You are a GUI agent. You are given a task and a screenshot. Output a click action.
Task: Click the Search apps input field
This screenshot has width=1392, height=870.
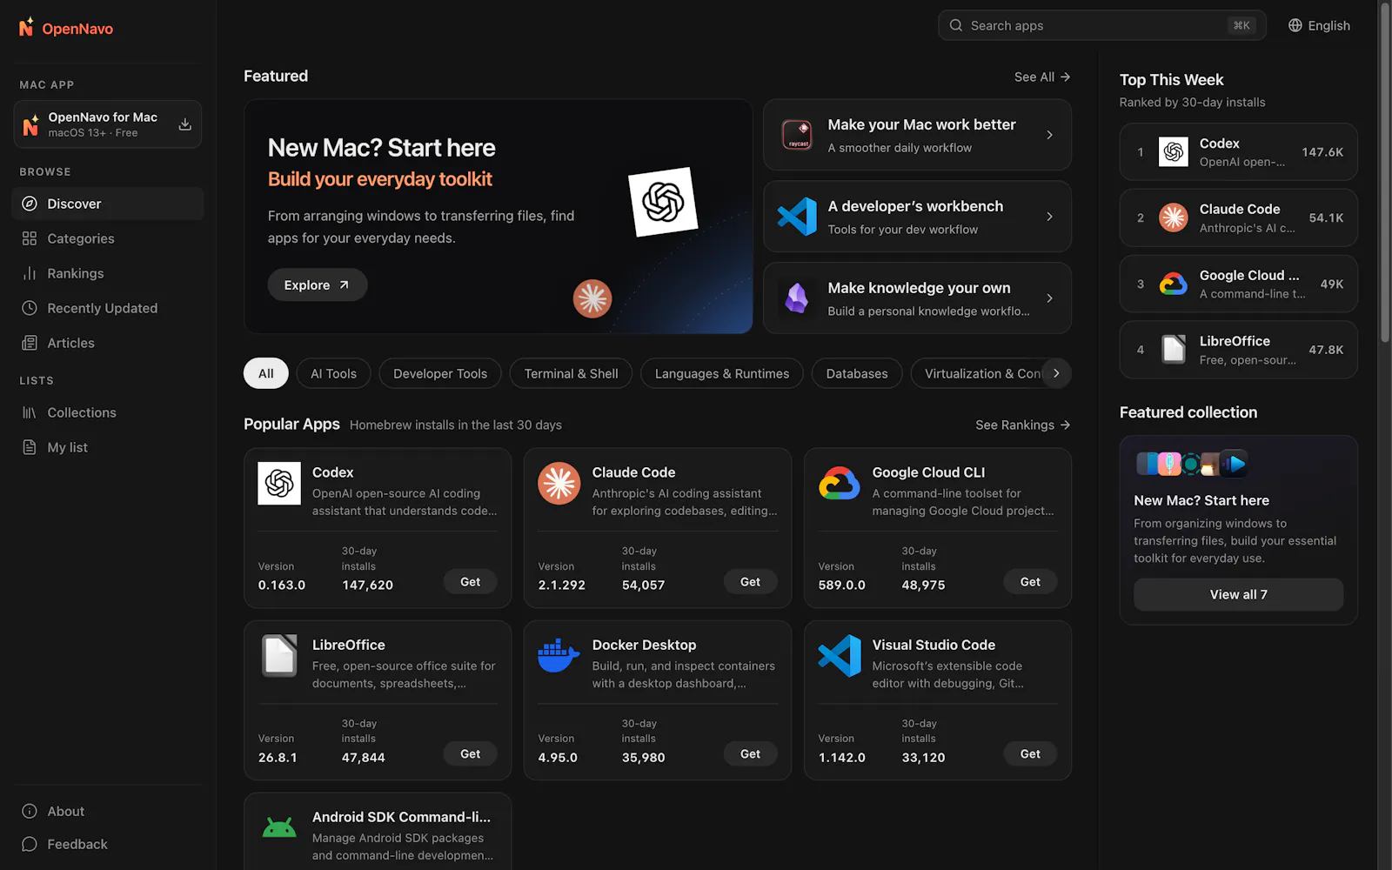tap(1101, 25)
